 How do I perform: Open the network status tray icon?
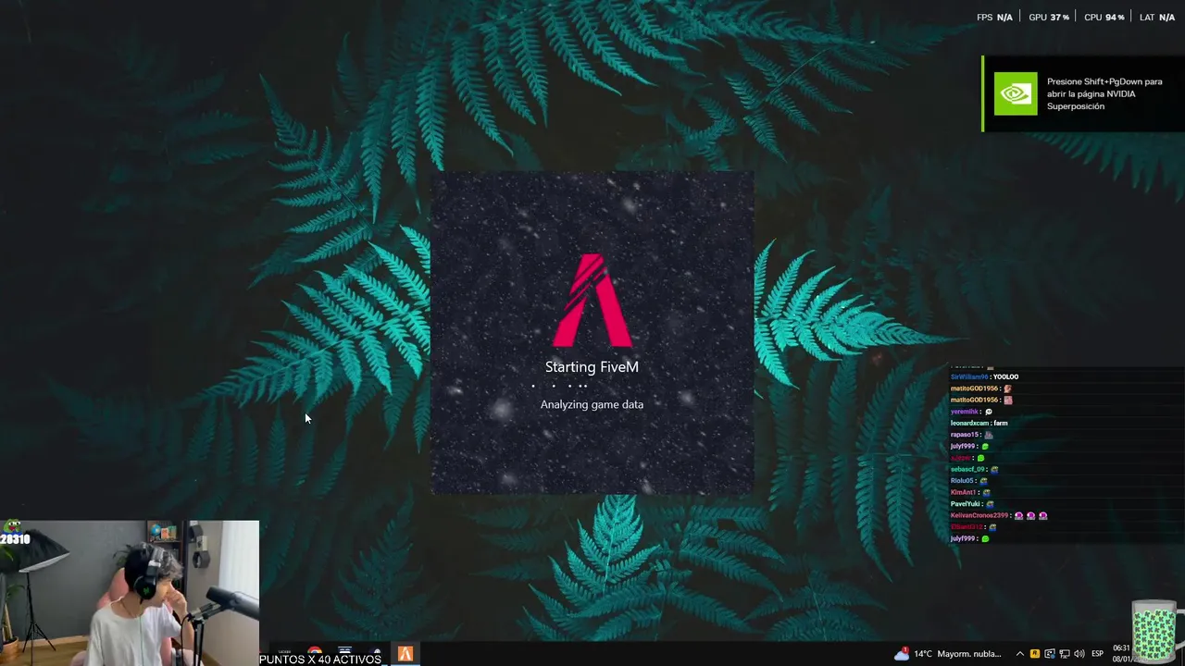(1065, 654)
